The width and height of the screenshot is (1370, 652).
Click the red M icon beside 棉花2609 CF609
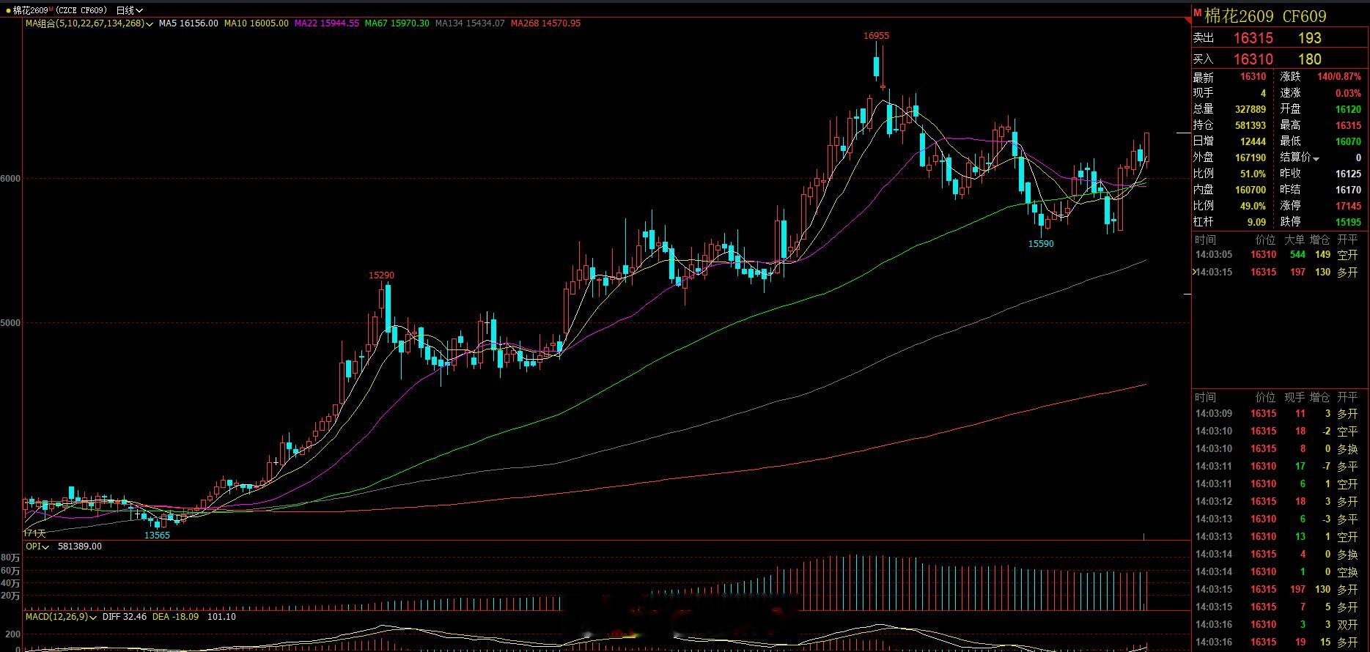(1198, 13)
